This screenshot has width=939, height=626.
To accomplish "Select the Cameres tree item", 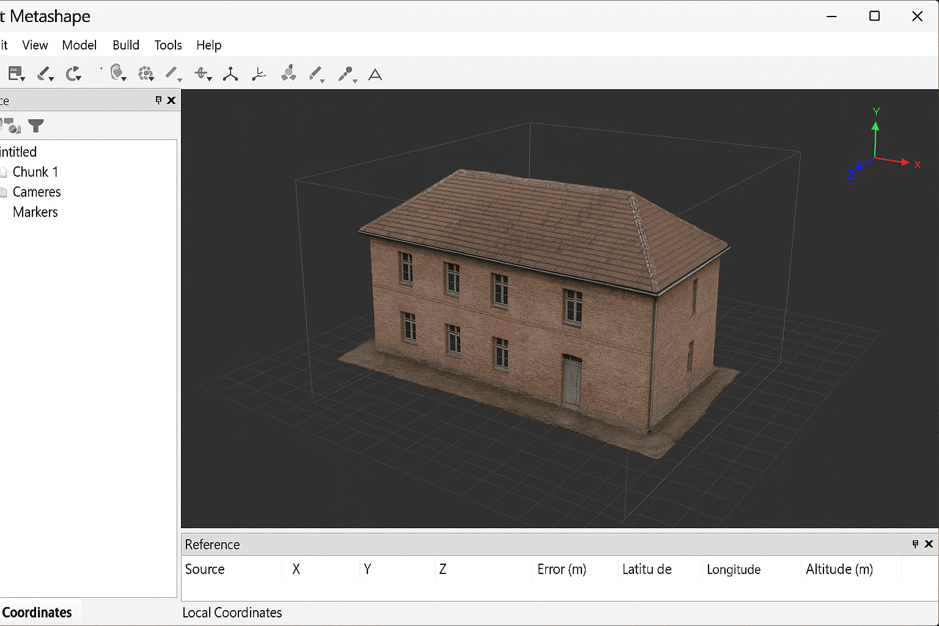I will point(37,192).
